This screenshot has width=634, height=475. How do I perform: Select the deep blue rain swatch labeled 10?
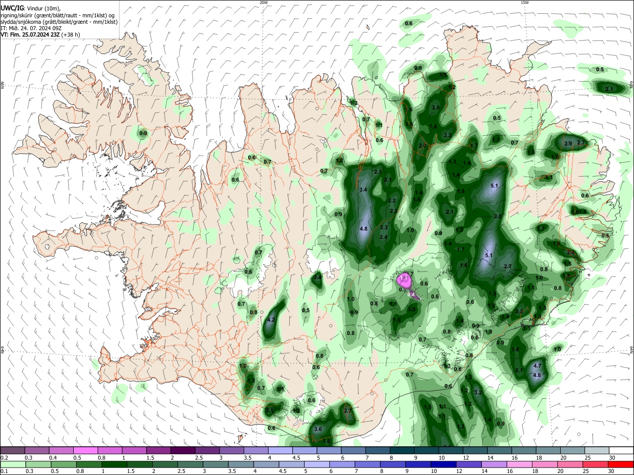coord(443,465)
